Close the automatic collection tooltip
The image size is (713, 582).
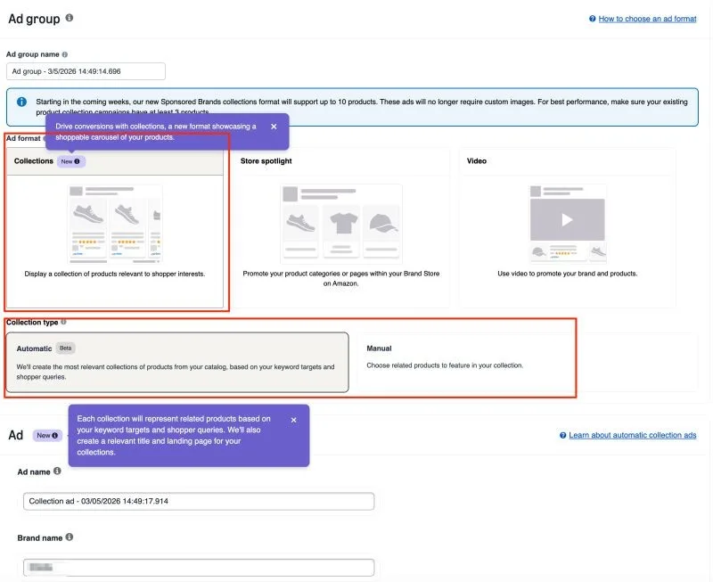click(294, 420)
